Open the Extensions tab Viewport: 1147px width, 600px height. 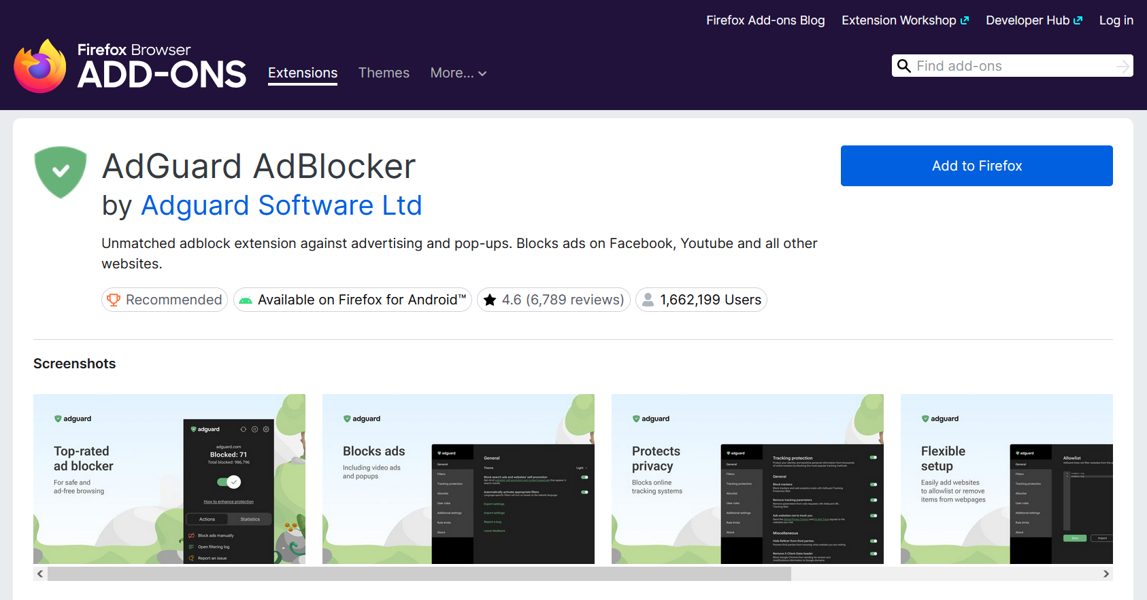click(x=303, y=73)
